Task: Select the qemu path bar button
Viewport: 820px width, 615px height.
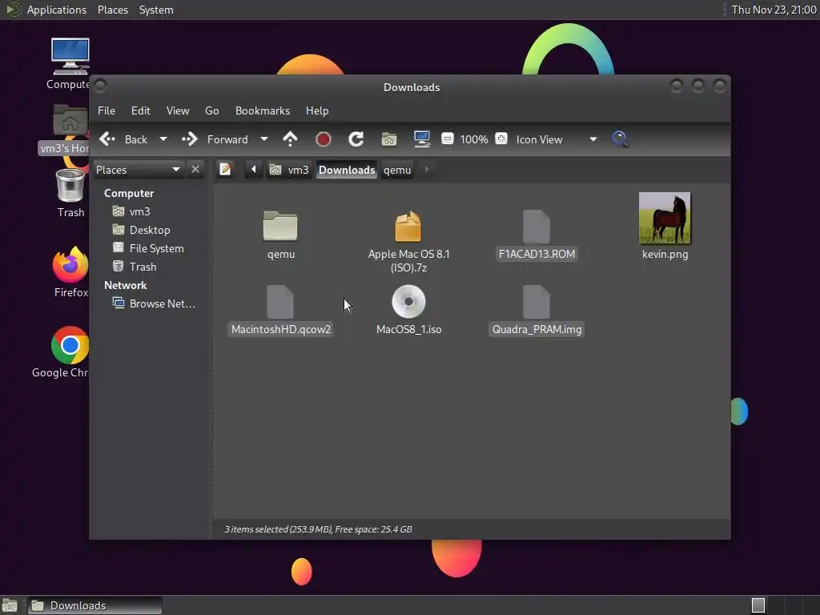Action: (397, 170)
